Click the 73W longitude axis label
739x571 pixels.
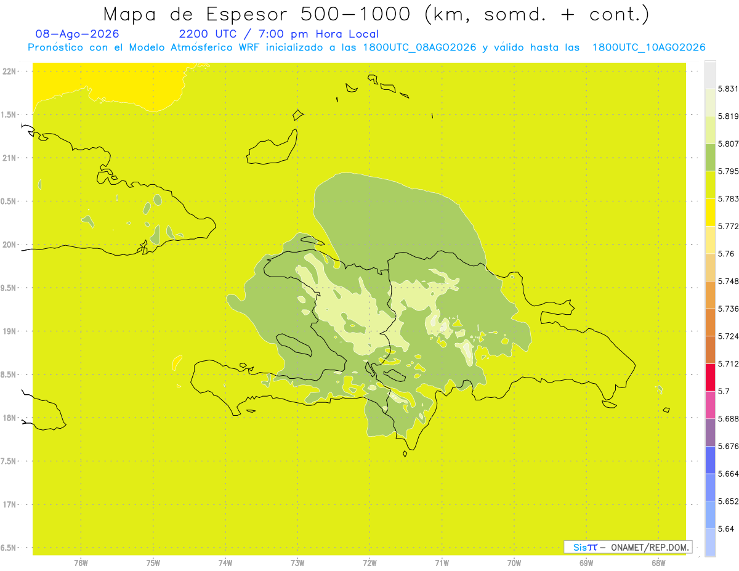click(x=297, y=563)
